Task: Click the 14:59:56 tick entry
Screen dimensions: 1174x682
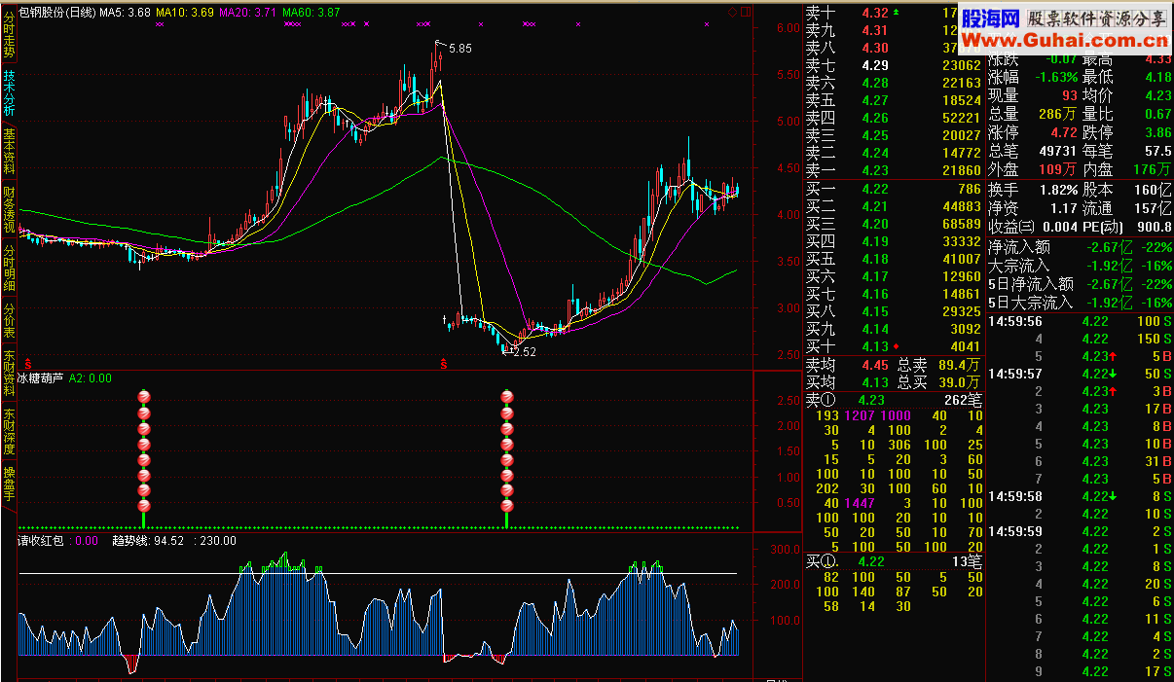Action: pos(1080,321)
